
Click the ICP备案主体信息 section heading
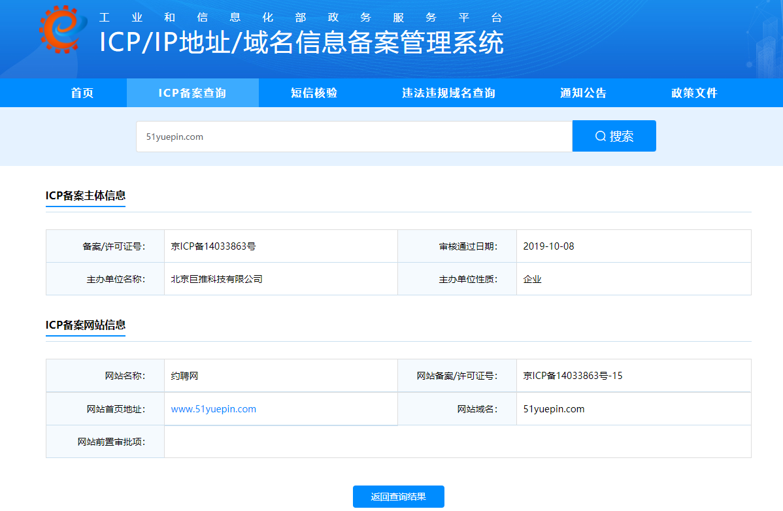(x=86, y=195)
